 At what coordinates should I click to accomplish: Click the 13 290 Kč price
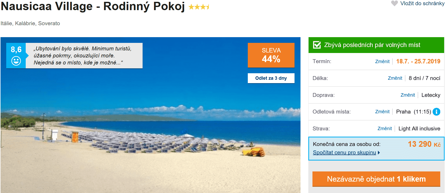424,144
